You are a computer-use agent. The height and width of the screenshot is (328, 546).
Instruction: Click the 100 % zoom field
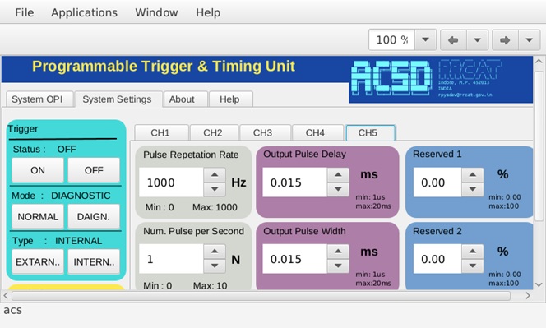391,39
